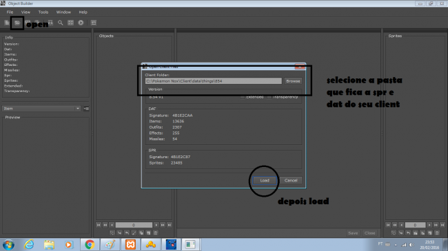This screenshot has width=448, height=251.
Task: Click the Client Folder path field
Action: point(214,81)
